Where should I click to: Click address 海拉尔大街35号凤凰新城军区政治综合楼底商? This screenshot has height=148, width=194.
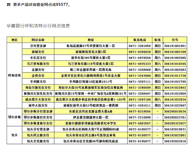(91, 88)
